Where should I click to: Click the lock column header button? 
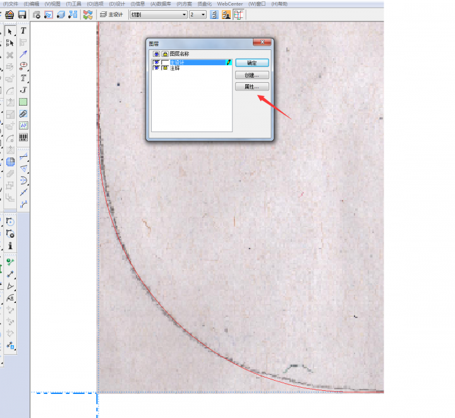pos(165,54)
